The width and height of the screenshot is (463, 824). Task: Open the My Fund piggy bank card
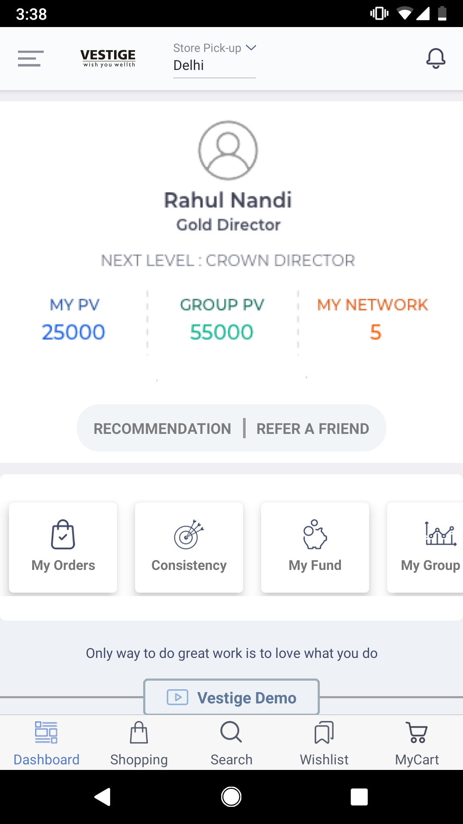pos(315,548)
